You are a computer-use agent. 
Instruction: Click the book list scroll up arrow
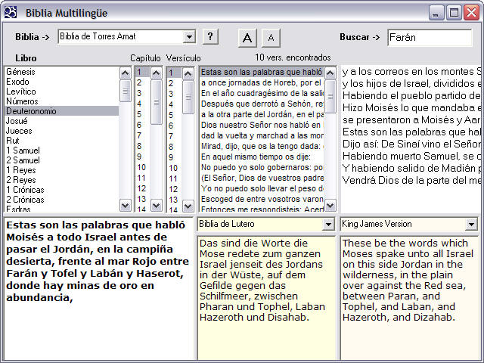(x=126, y=73)
